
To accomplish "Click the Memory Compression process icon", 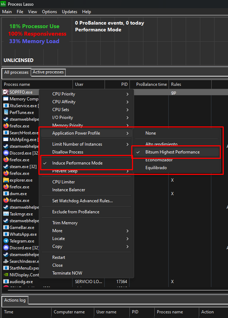I will pos(6,99).
